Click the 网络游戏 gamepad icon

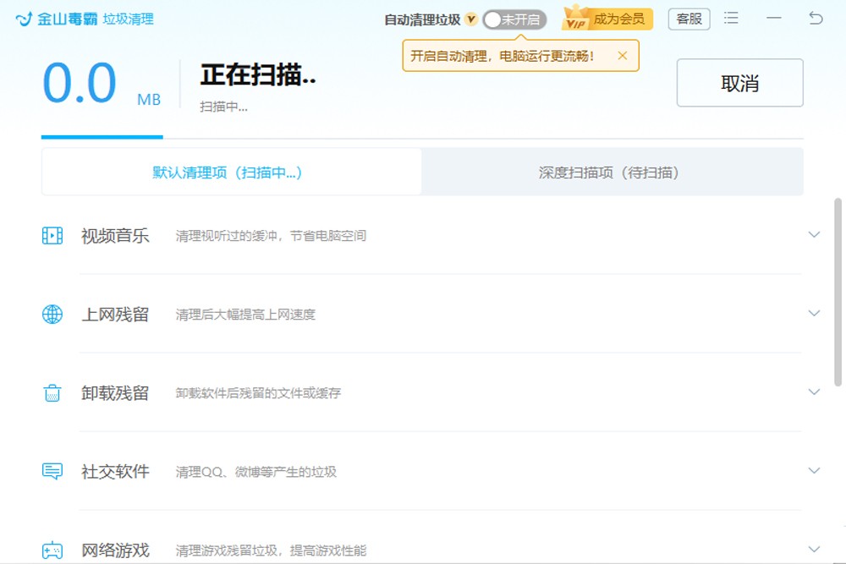tap(52, 549)
